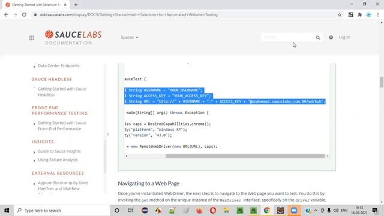Screen dimensions: 384x216
Task: Open Task View on the taskbar
Action: point(130,211)
